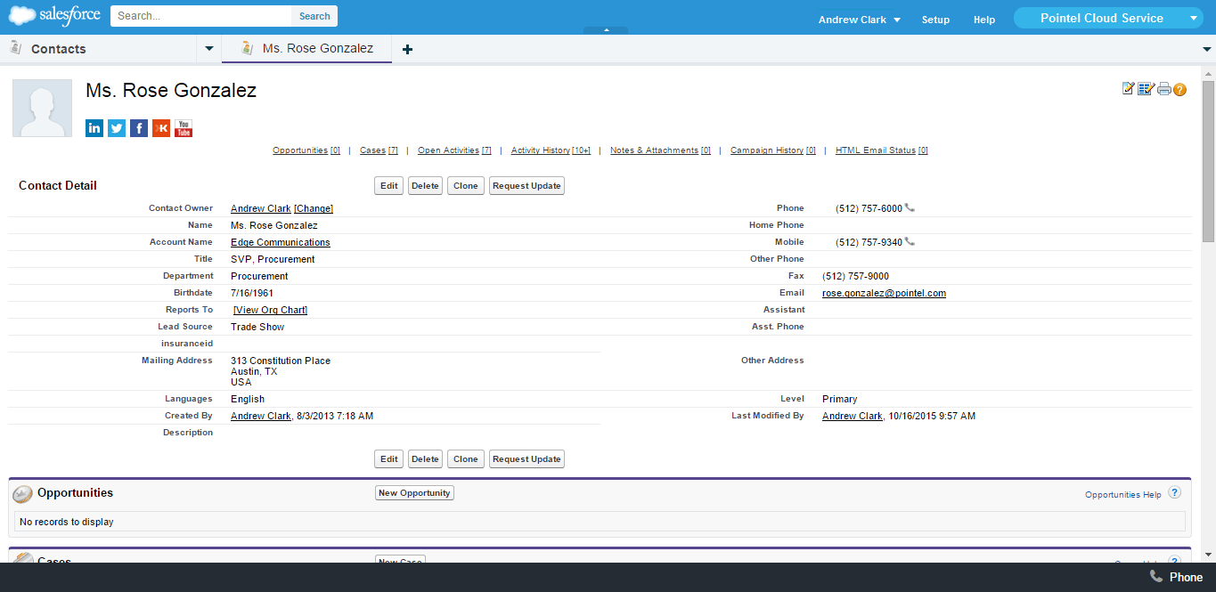Click the top Clone button
Image resolution: width=1216 pixels, height=592 pixels.
466,186
